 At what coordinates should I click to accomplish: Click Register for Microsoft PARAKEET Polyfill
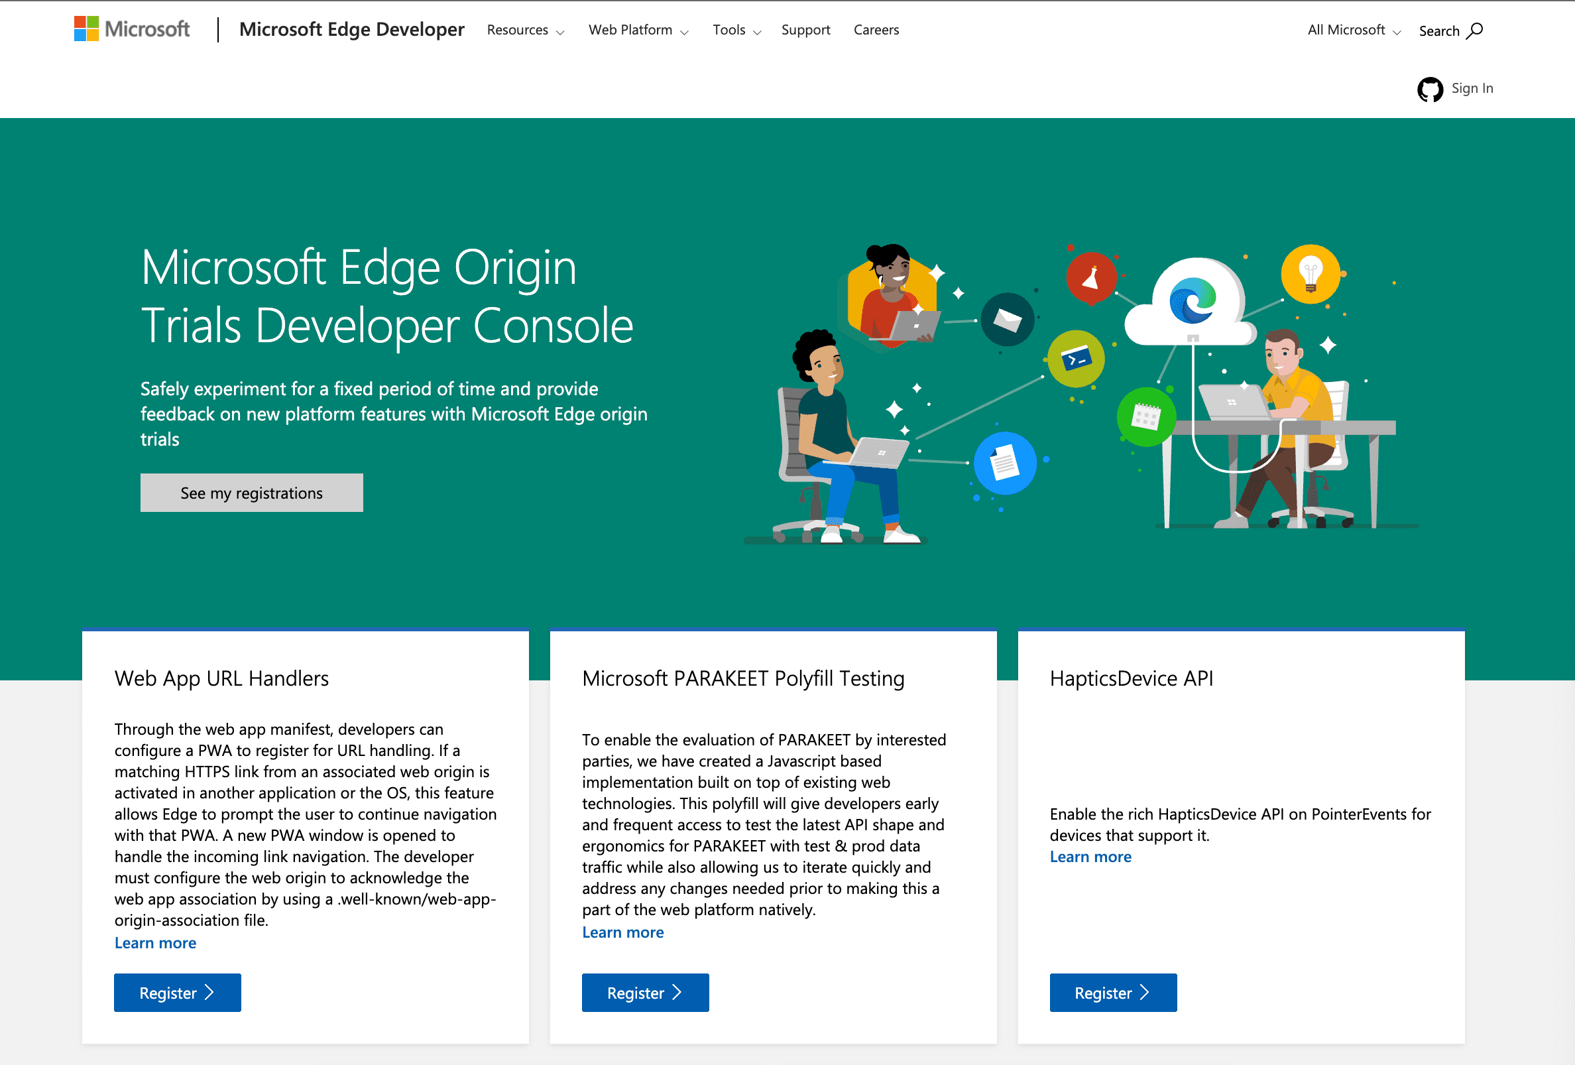point(646,991)
